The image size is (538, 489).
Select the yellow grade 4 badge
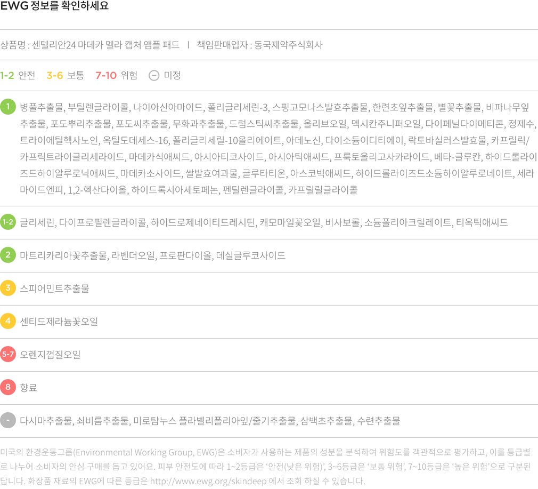click(8, 321)
